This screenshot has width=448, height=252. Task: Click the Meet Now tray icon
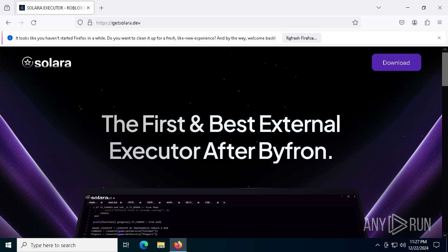386,245
